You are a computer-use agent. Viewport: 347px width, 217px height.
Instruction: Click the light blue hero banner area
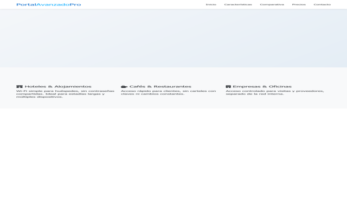click(x=173, y=38)
